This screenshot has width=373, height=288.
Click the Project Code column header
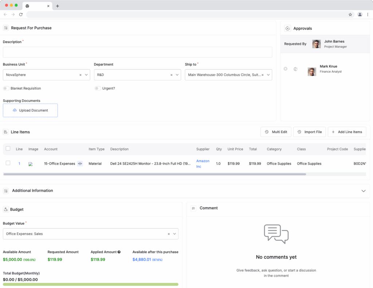click(337, 149)
